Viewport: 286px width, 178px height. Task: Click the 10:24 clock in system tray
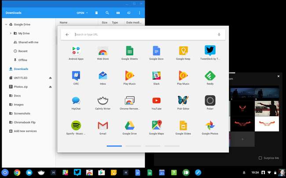click(x=255, y=172)
